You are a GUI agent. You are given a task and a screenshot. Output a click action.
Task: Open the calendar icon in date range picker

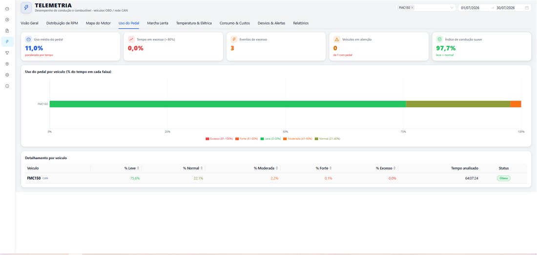click(x=527, y=7)
